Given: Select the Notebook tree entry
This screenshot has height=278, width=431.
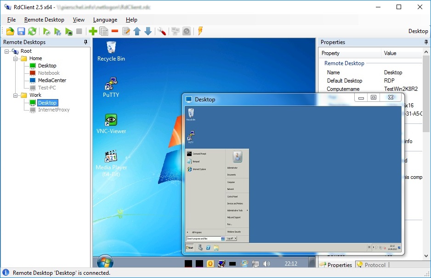Looking at the screenshot, I should tap(49, 73).
